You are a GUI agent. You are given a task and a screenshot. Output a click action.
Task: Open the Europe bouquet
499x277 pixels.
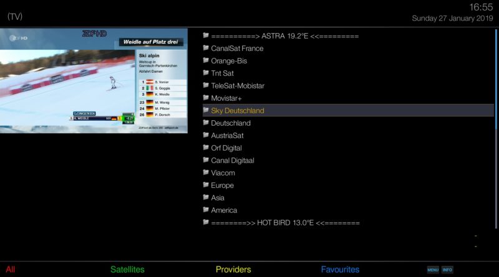point(348,185)
